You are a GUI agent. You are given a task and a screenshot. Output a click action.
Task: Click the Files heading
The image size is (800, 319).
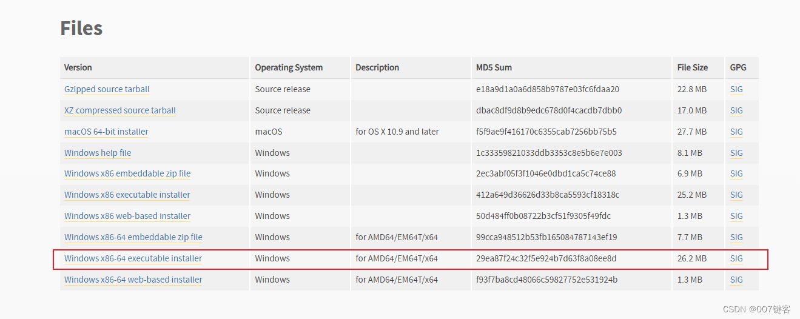click(81, 28)
